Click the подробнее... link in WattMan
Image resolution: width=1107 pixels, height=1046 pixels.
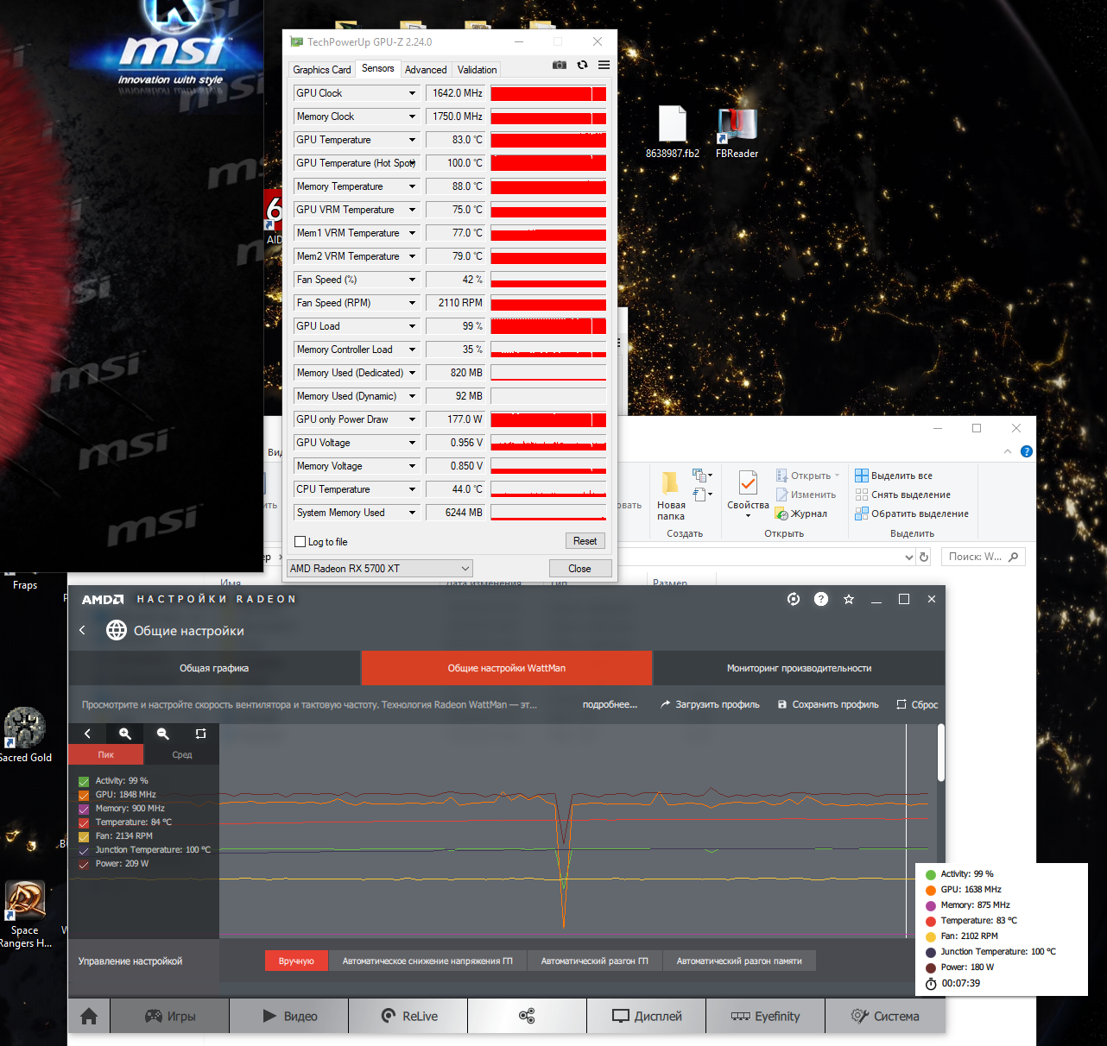pos(610,704)
